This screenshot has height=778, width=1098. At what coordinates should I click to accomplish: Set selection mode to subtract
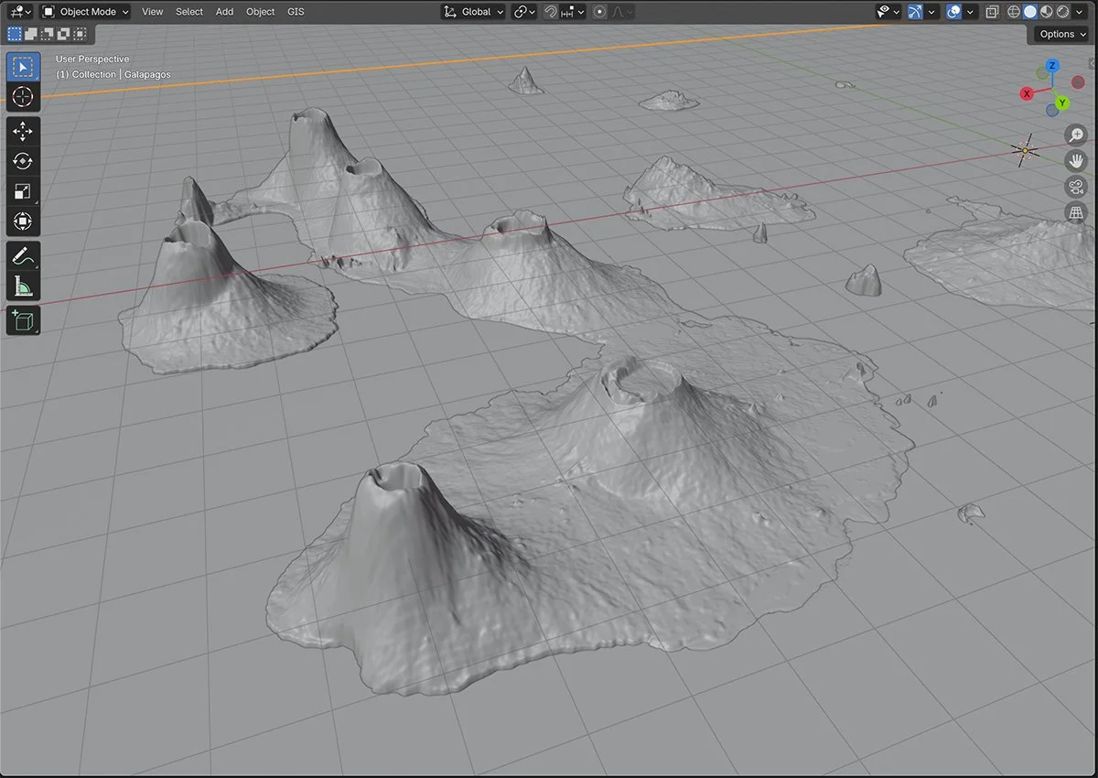tap(48, 34)
